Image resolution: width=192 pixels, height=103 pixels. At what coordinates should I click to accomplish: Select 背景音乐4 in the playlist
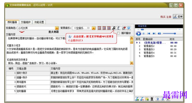point(159,53)
